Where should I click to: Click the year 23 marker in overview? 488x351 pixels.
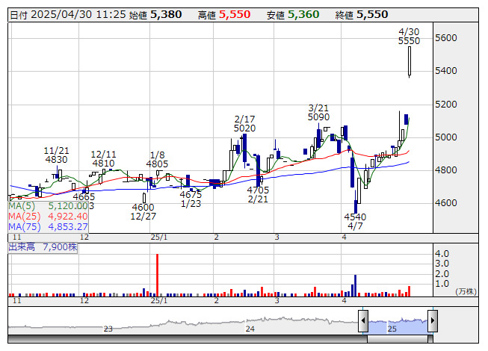[x=108, y=329]
